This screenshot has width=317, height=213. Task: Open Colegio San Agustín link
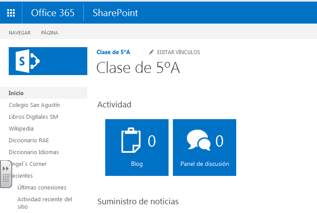pyautogui.click(x=34, y=105)
